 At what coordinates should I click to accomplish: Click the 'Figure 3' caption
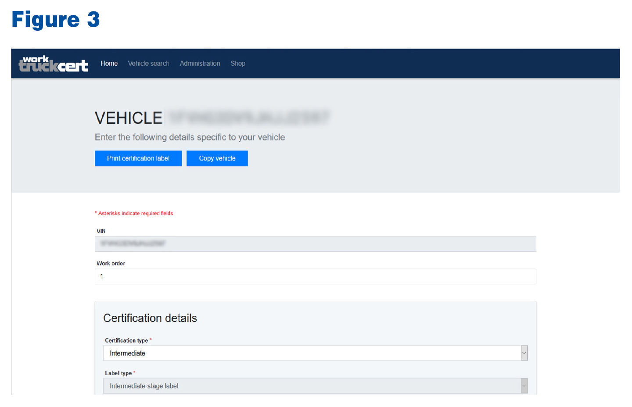click(56, 20)
